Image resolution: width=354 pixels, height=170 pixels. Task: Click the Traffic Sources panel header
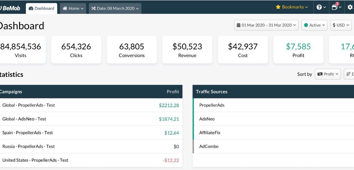pyautogui.click(x=273, y=91)
